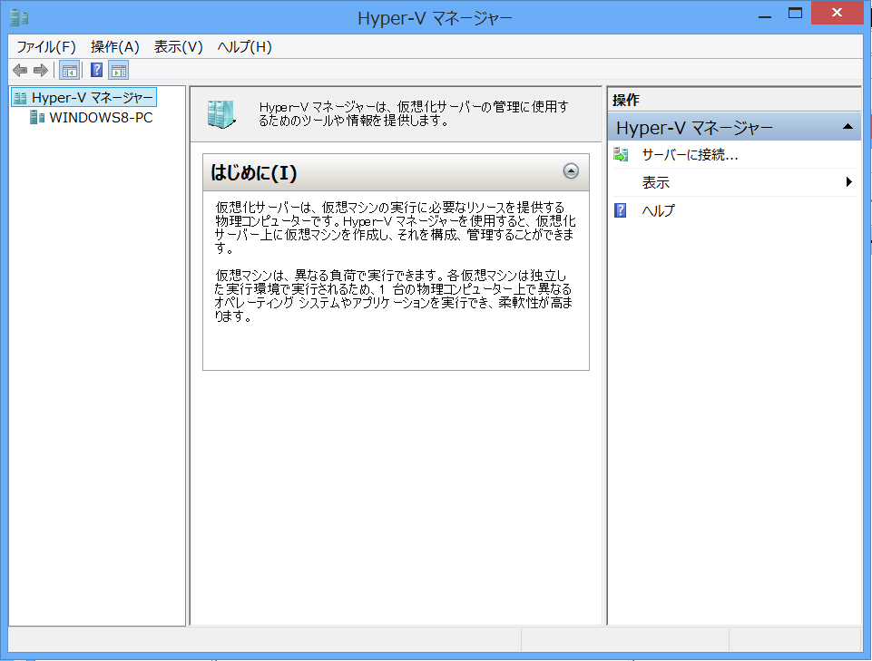This screenshot has height=661, width=872.
Task: Close the Hyper-V マネージャー window
Action: (x=837, y=13)
